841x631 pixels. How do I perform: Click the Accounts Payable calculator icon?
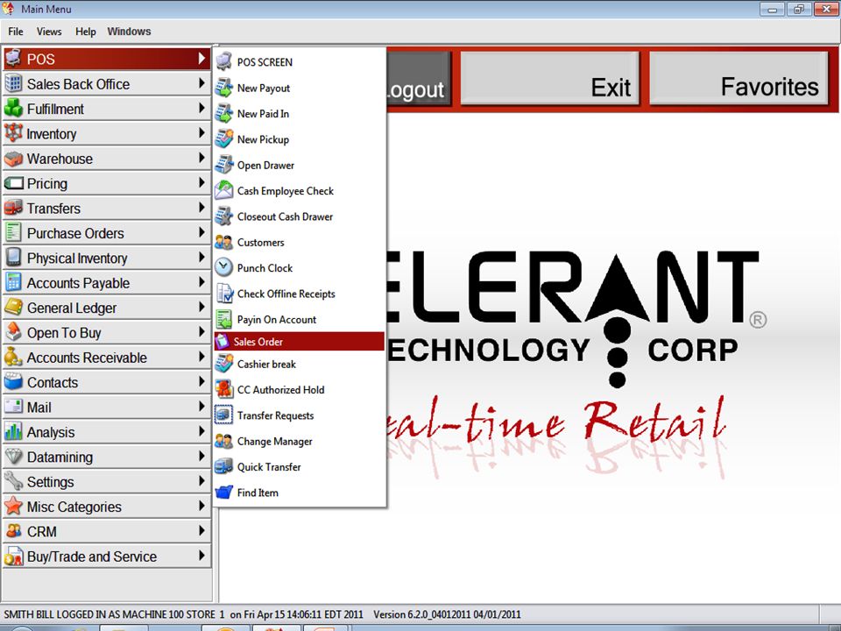[x=13, y=282]
